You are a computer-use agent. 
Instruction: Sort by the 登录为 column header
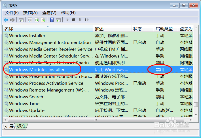[186, 29]
